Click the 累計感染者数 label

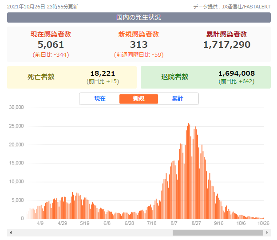(227, 34)
